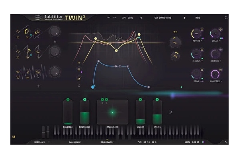This screenshot has width=239, height=159.
Task: Select the envelope Sustain point S
Action: pos(120,66)
